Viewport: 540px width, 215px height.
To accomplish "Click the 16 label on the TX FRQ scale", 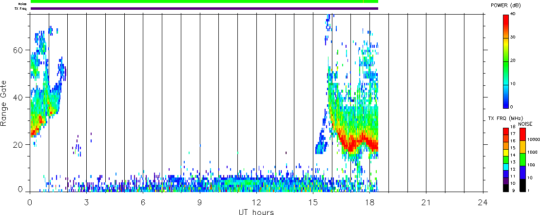I will (x=513, y=141).
